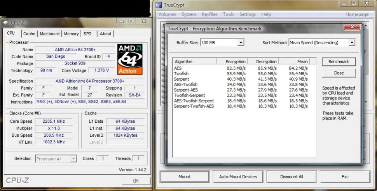Select the AES-Twofish-Serpent row

[241, 101]
